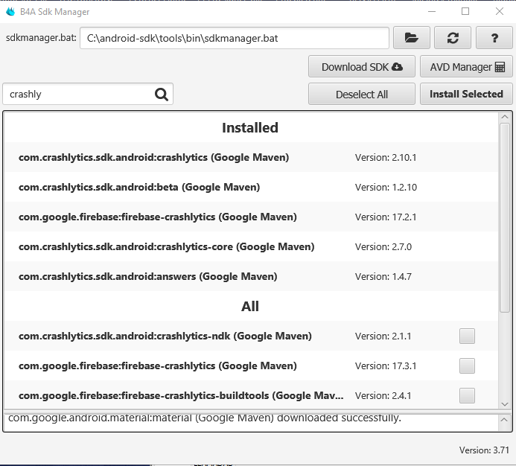This screenshot has height=466, width=516.
Task: Maximize the B4A Sdk Manager window
Action: tap(465, 11)
